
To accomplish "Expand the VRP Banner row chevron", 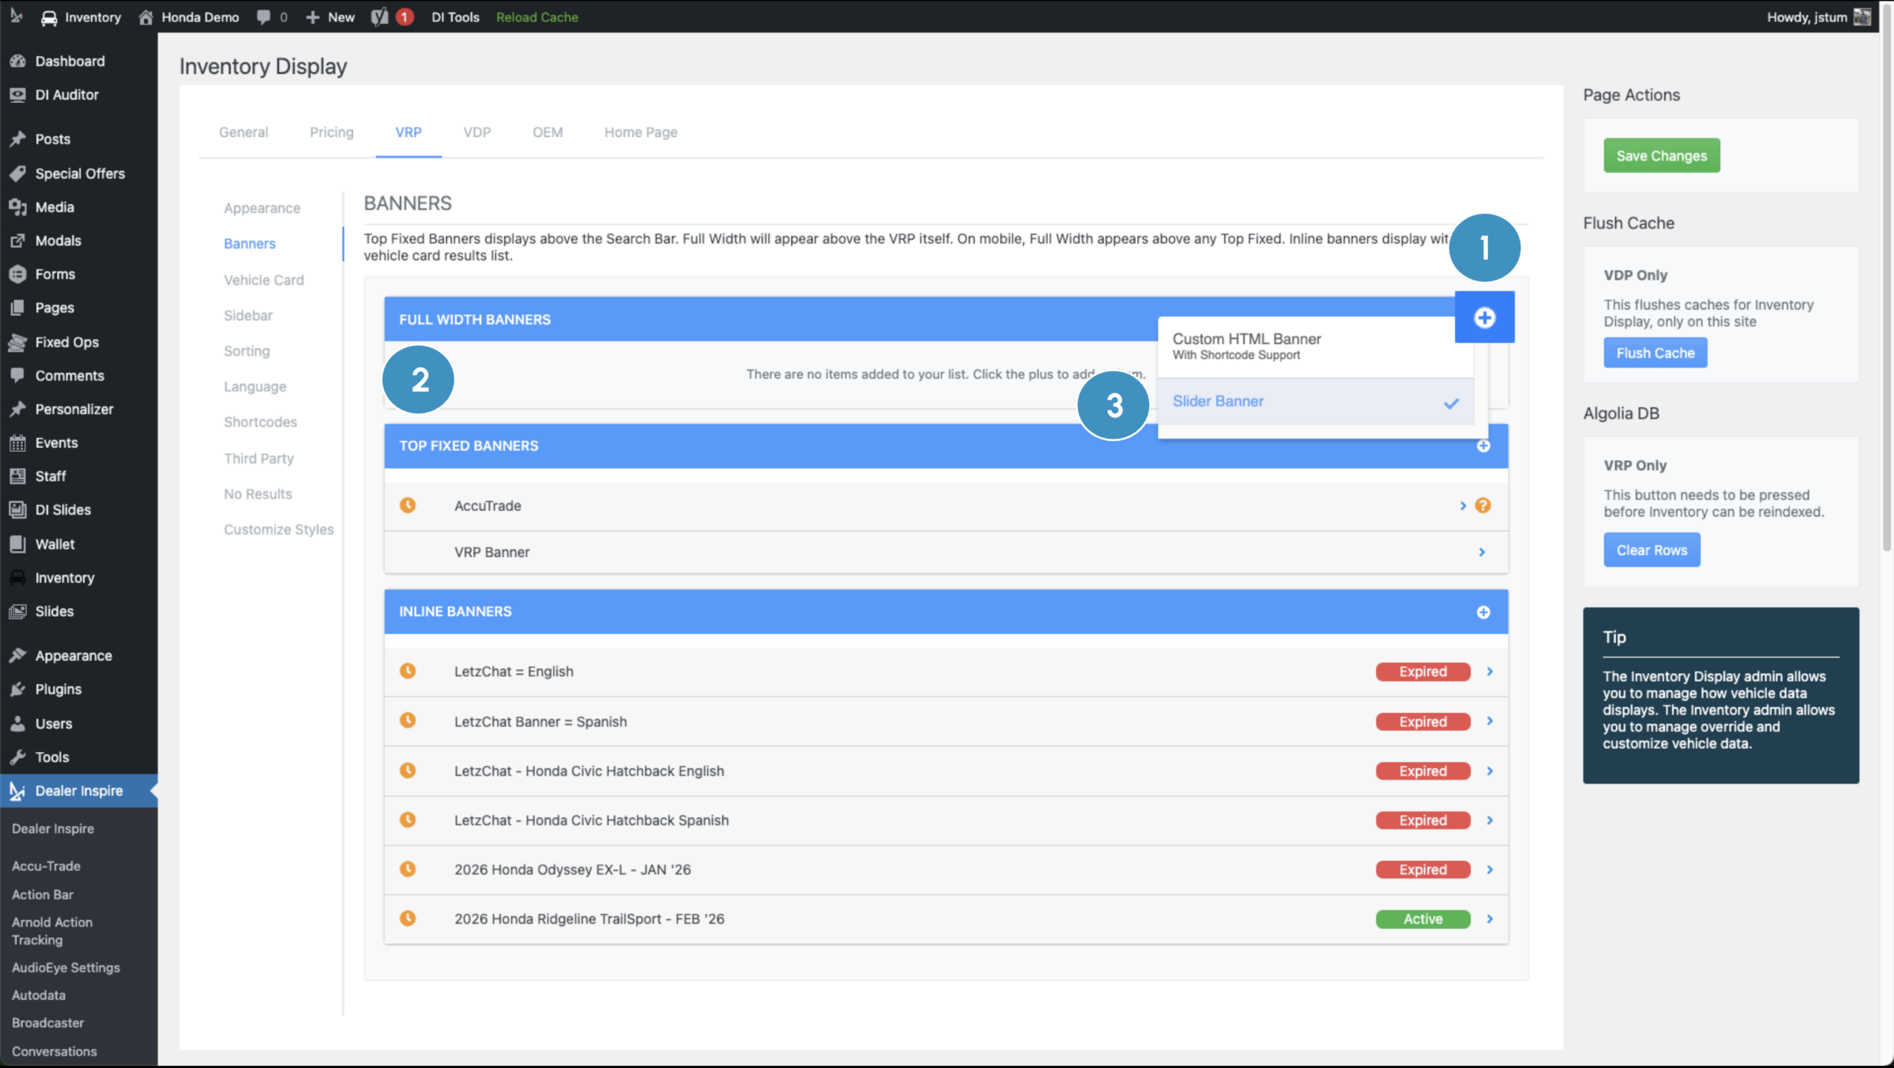I will pyautogui.click(x=1482, y=552).
